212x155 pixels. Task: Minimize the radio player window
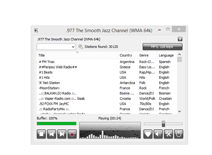(x=160, y=30)
